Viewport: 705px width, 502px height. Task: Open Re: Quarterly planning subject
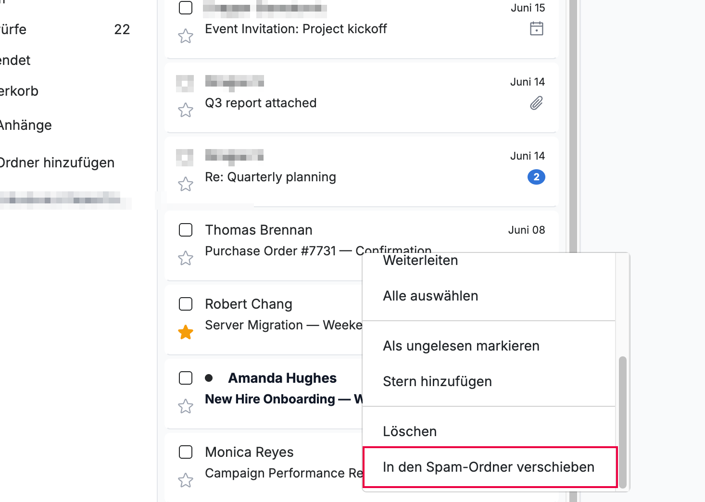tap(270, 177)
